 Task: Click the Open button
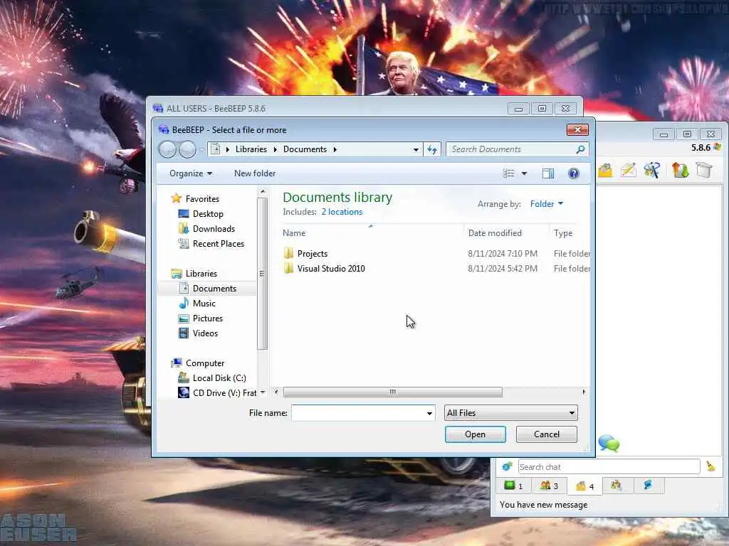coord(475,434)
